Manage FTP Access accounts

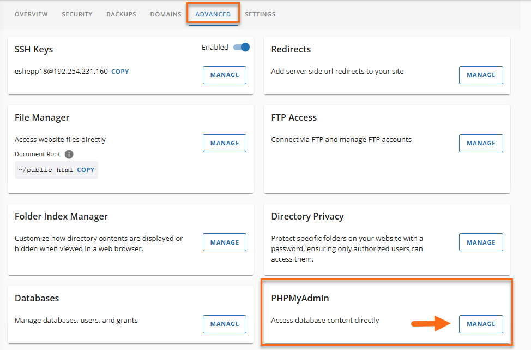coord(481,143)
